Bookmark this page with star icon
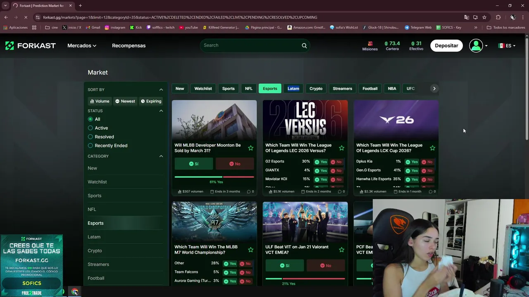 [x=484, y=17]
